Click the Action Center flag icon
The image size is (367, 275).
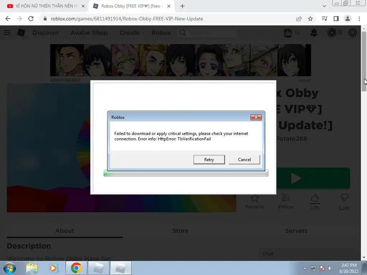click(322, 268)
